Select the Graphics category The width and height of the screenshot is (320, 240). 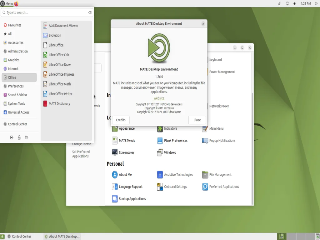[19, 60]
